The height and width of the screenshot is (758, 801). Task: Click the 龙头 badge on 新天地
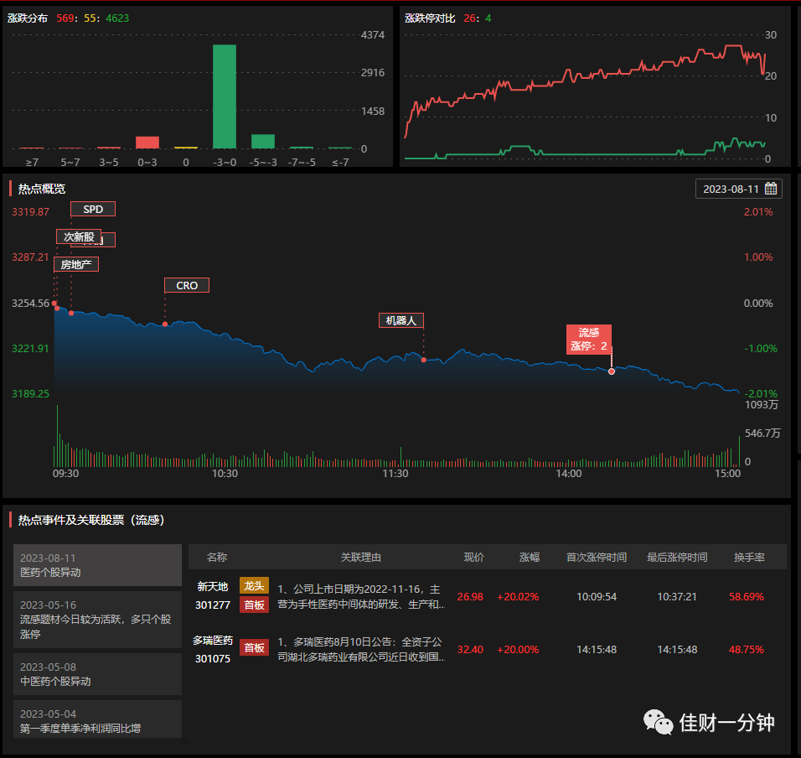(254, 586)
